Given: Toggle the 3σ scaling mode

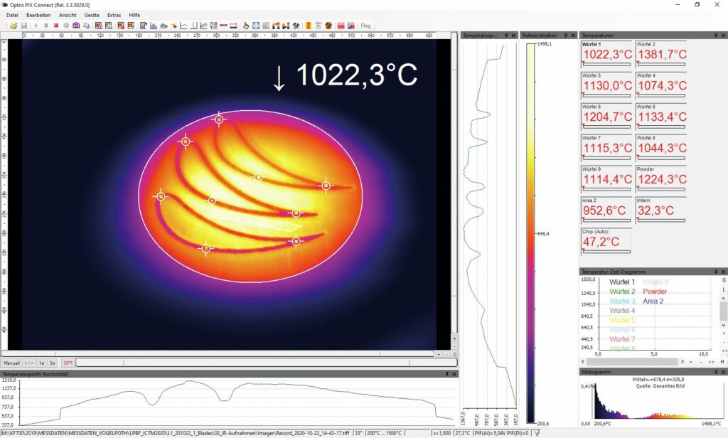Looking at the screenshot, I should tap(52, 363).
